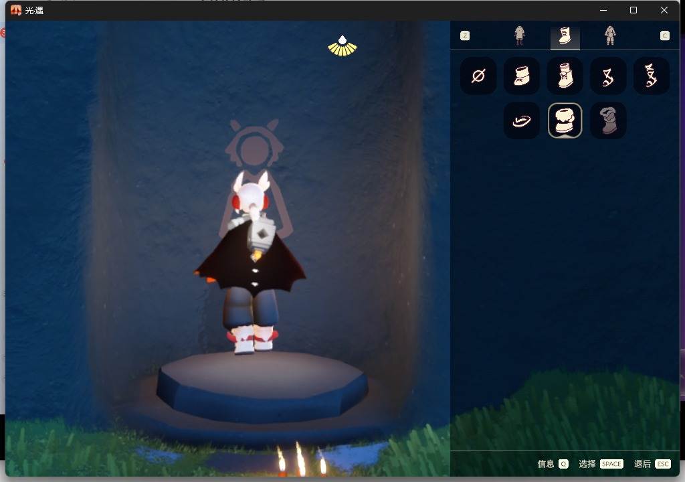
Task: Minimize the 光遇 game window
Action: click(x=603, y=10)
